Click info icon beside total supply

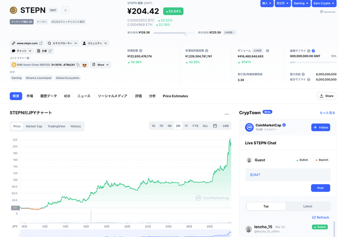[x=308, y=79]
